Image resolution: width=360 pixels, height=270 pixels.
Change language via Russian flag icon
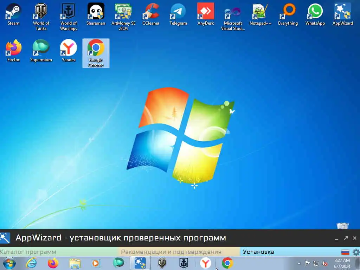pyautogui.click(x=345, y=252)
